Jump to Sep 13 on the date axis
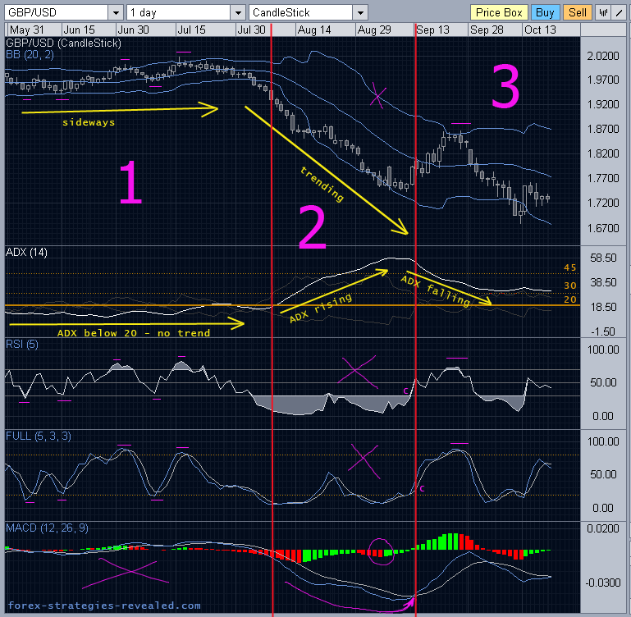Screen dimensions: 631x617 pyautogui.click(x=432, y=30)
